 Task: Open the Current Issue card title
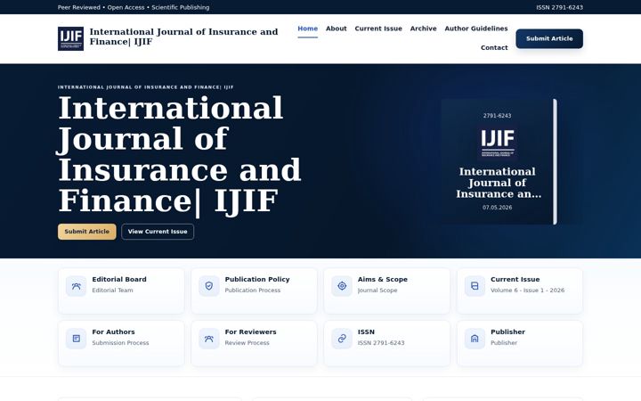coord(515,280)
